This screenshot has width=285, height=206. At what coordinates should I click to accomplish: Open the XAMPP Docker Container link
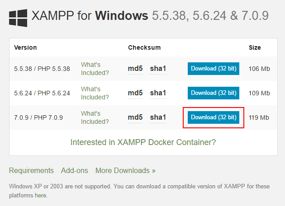click(143, 142)
